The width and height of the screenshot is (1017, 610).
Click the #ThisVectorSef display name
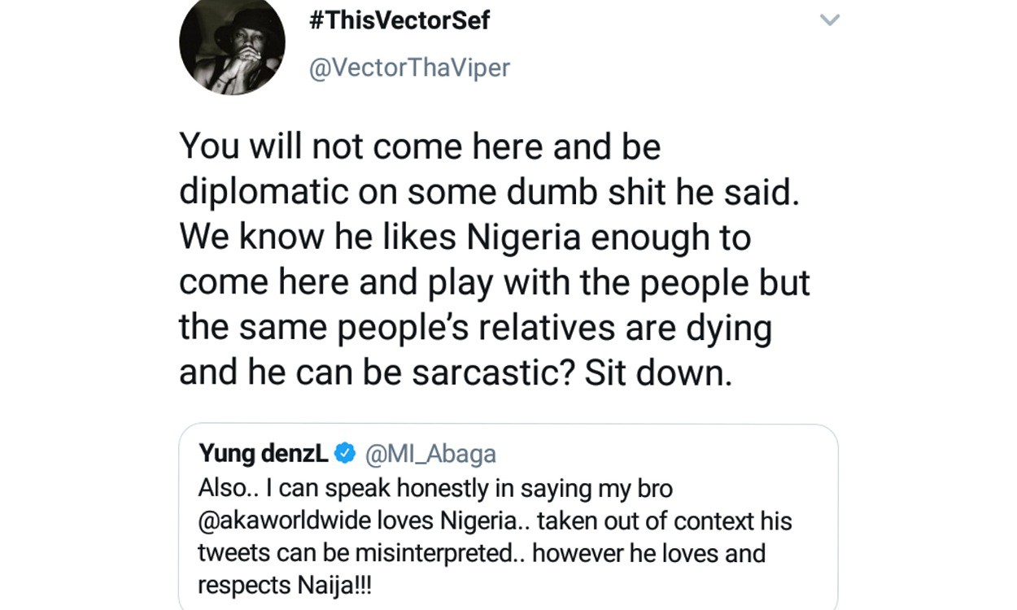click(x=399, y=20)
